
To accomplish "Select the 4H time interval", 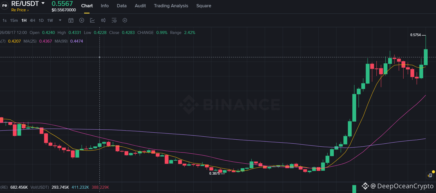I will [32, 20].
